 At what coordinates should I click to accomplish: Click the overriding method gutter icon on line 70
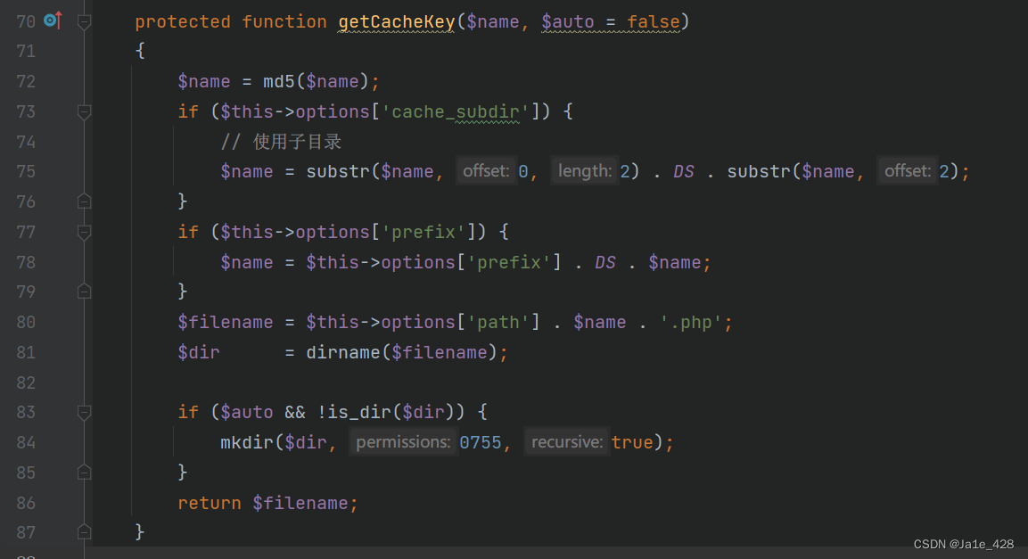[x=53, y=21]
